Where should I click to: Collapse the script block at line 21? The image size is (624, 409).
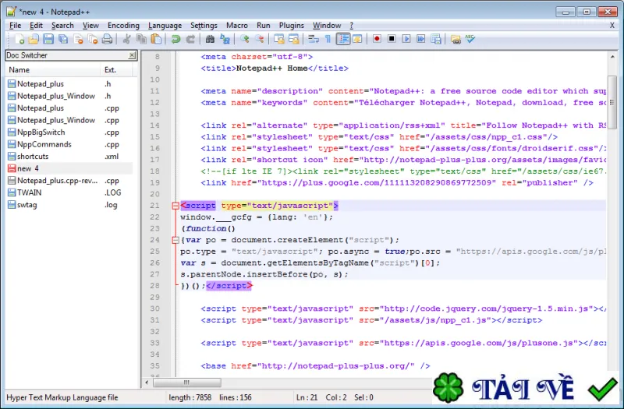pos(175,206)
